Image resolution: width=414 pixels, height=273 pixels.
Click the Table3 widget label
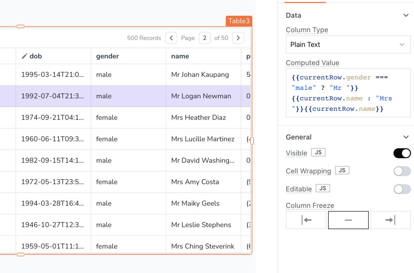239,21
